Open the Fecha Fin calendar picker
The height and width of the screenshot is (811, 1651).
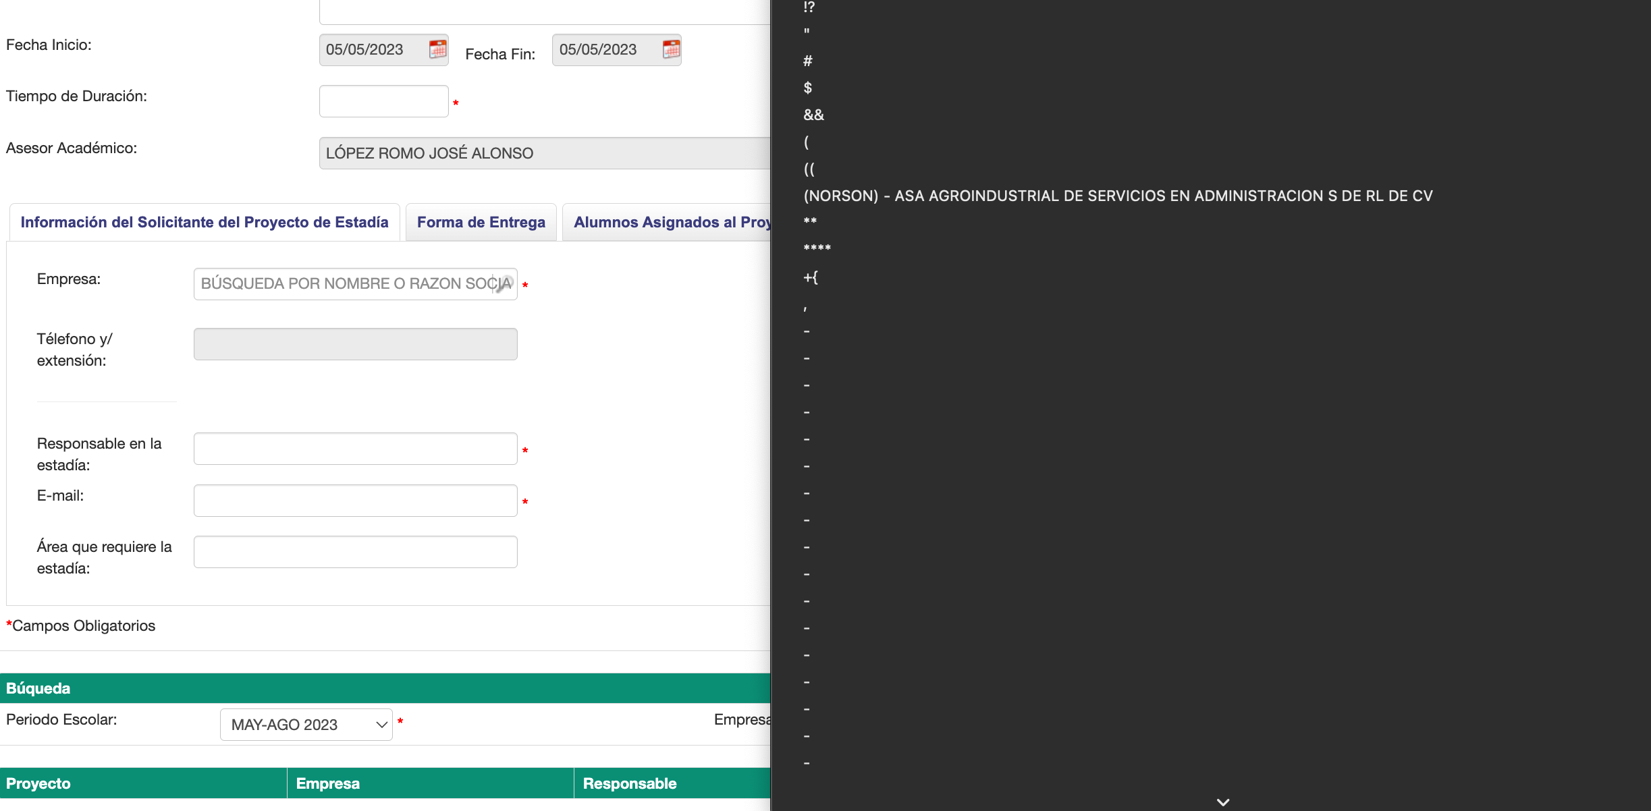tap(671, 49)
